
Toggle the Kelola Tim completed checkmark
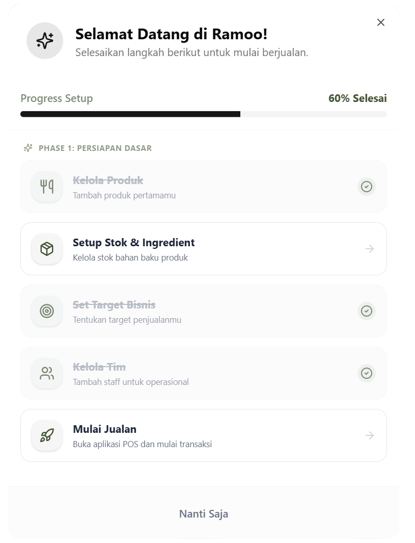click(x=366, y=373)
